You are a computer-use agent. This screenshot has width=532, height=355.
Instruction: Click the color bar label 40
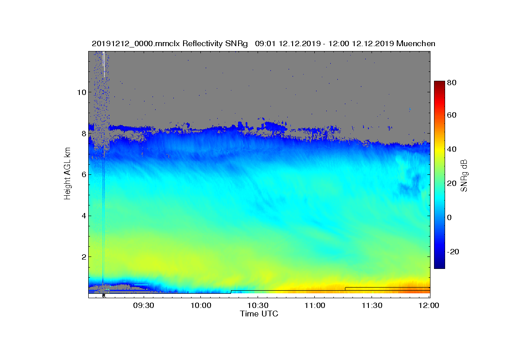(x=452, y=149)
